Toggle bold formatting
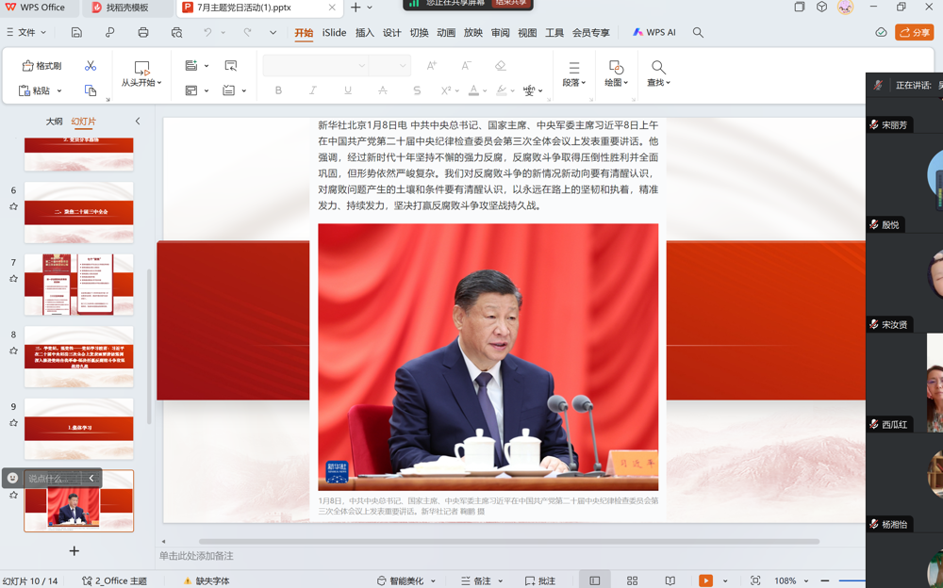 277,90
